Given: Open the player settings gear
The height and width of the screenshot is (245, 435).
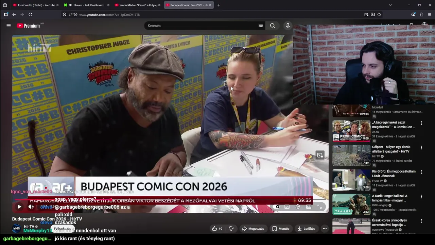Looking at the screenshot, I should (298, 207).
